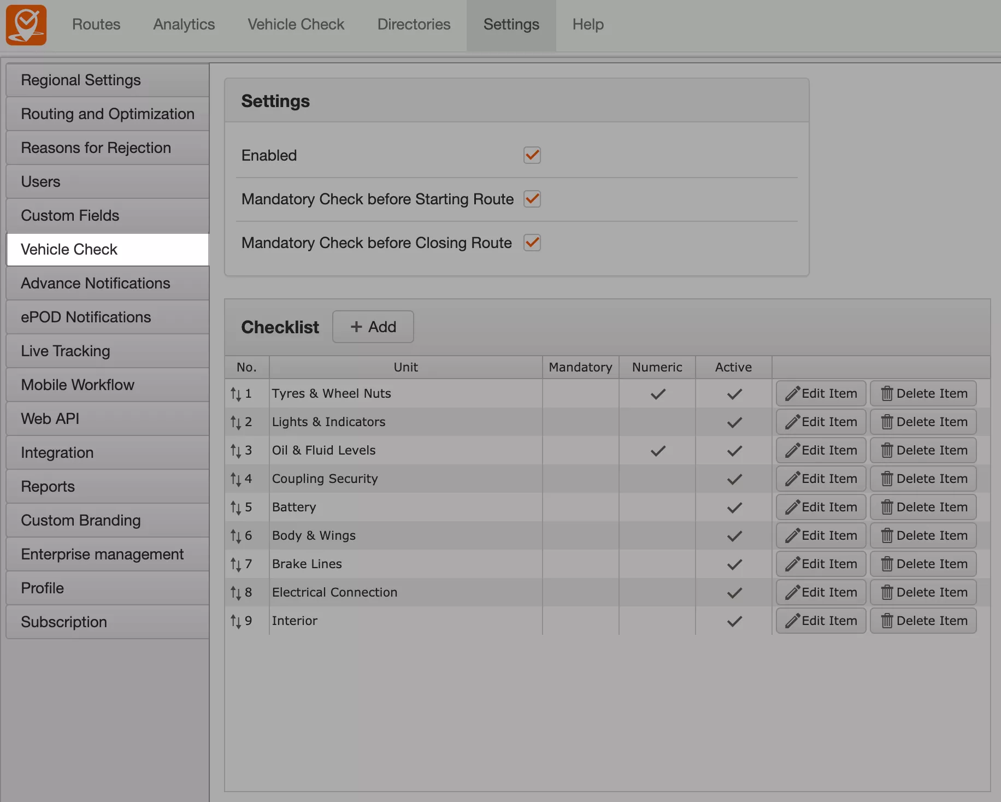Open Custom Fields settings
The width and height of the screenshot is (1001, 802).
(108, 216)
